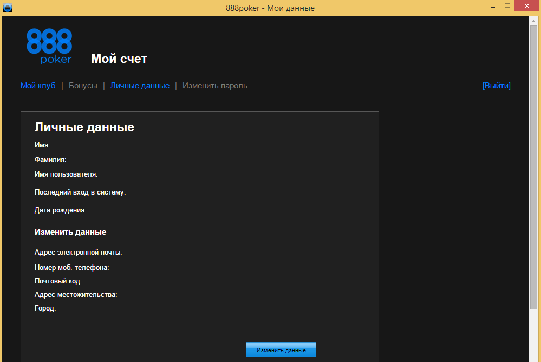
Task: Select the Личные данные tab
Action: coord(140,86)
